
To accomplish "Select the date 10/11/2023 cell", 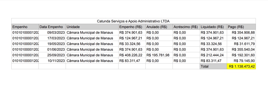I will [52, 61].
